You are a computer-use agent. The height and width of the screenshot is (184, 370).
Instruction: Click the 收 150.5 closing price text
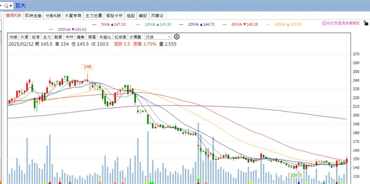pos(100,44)
